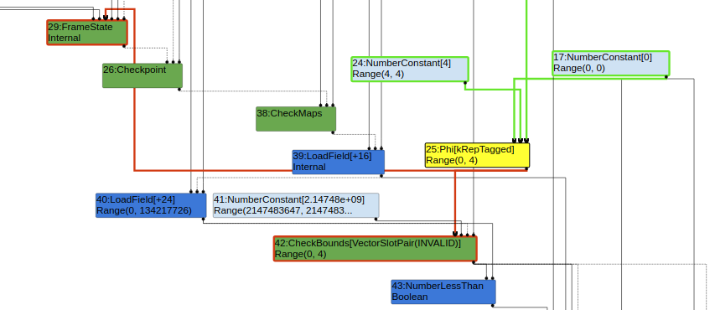715x310 pixels.
Task: Select node 38:CheckMaps
Action: tap(296, 119)
